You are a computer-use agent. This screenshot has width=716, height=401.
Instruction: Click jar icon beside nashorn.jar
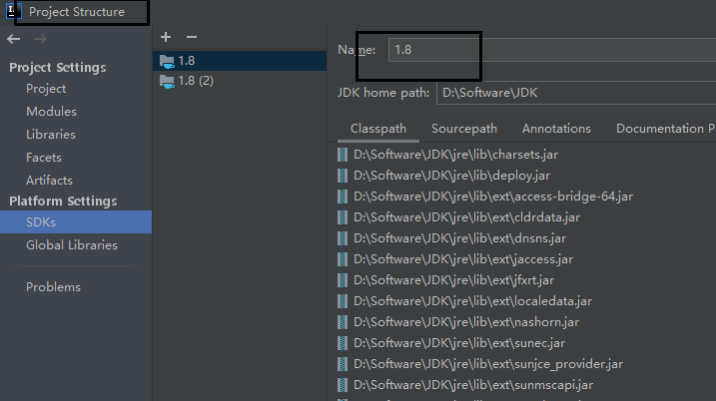click(x=342, y=322)
